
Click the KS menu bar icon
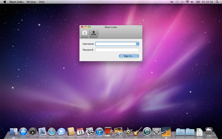(x=172, y=2)
